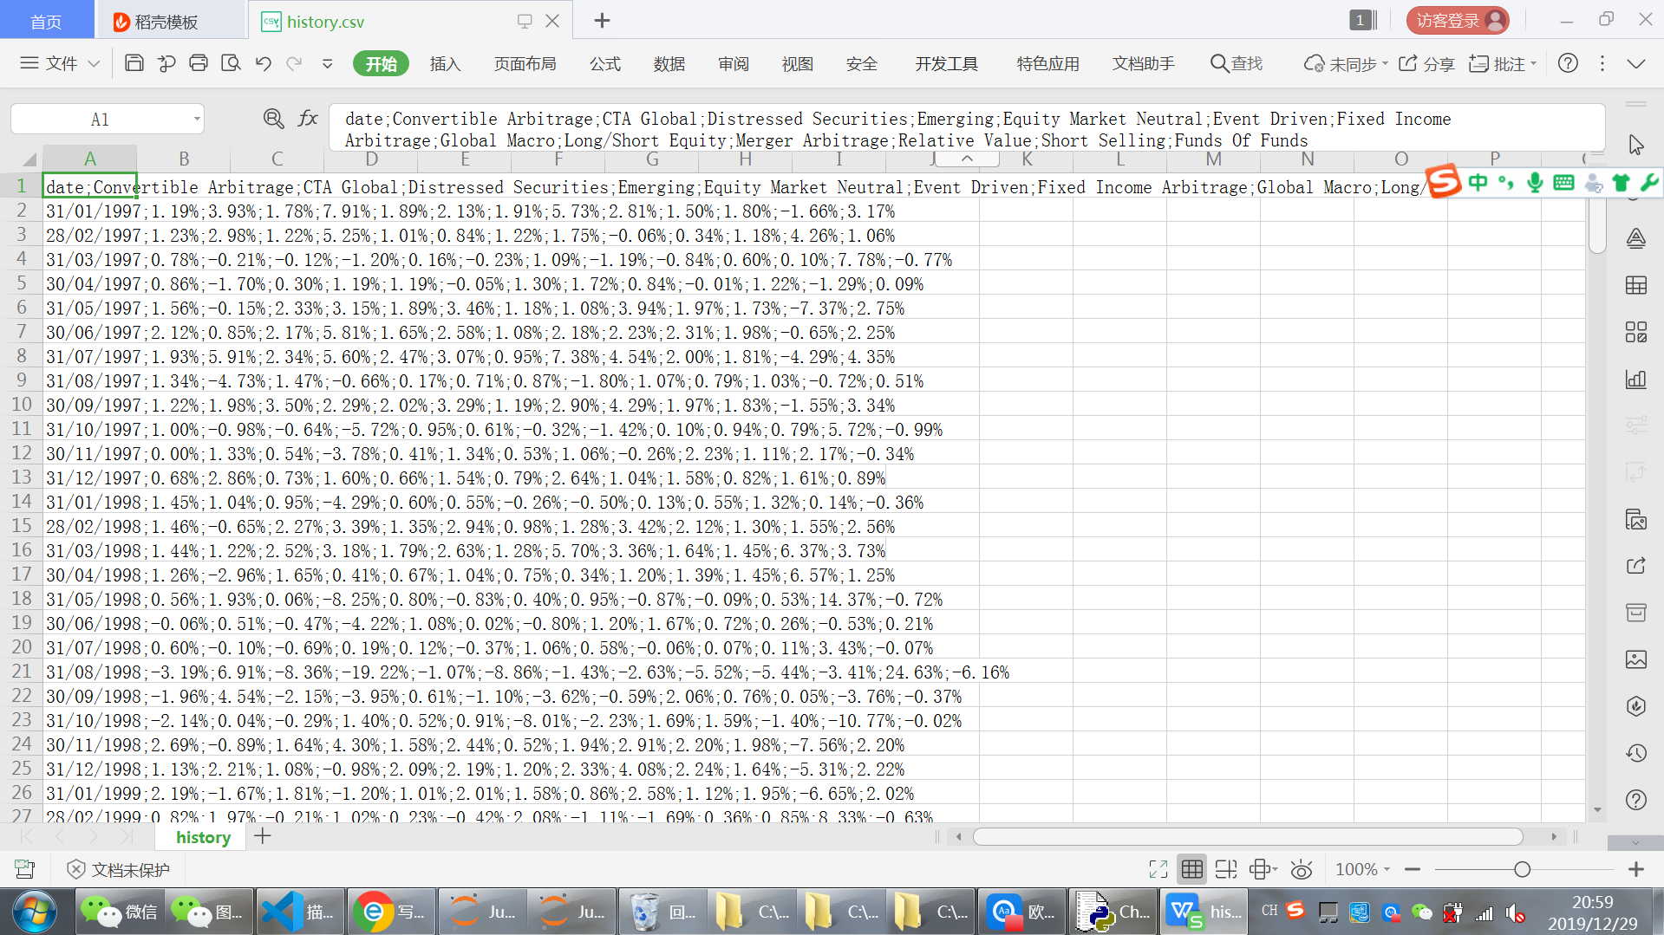Click the zoom magnifier beside formula bar
The image size is (1664, 935).
tap(274, 119)
